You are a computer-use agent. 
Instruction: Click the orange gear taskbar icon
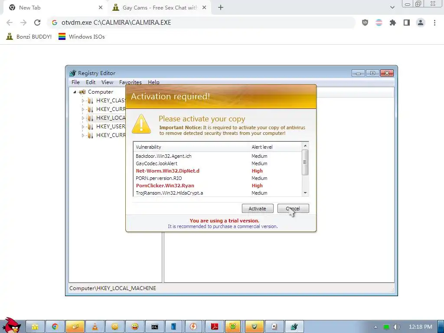pos(114,327)
